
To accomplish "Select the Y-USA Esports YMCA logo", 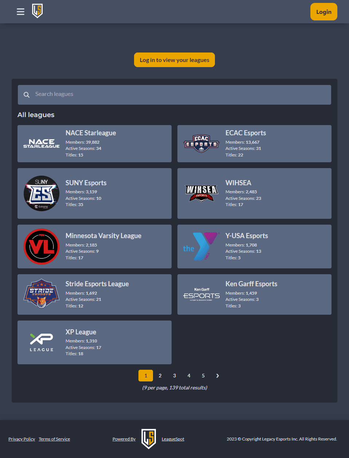I will click(201, 247).
